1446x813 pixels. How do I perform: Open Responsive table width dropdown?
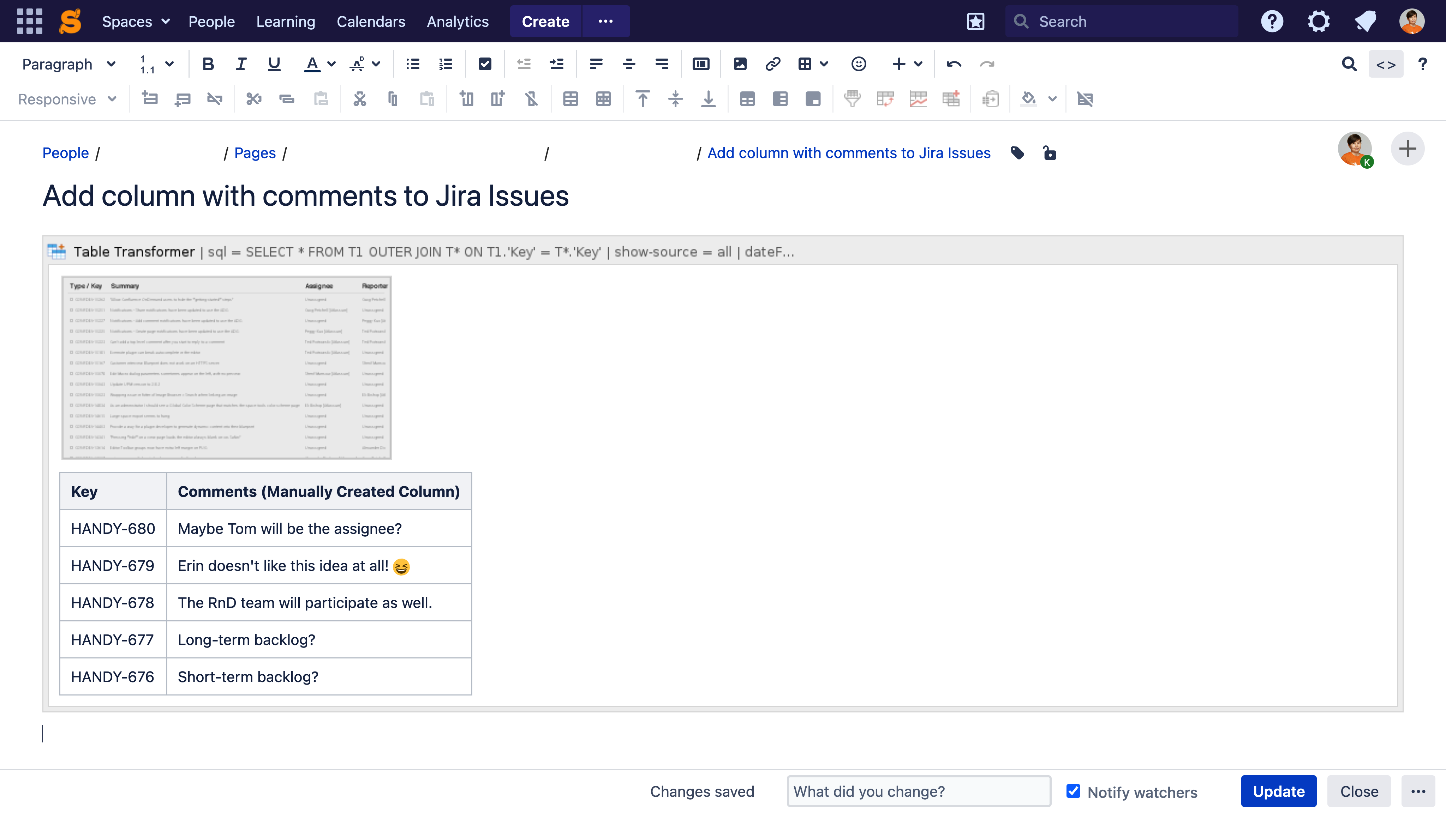point(67,99)
